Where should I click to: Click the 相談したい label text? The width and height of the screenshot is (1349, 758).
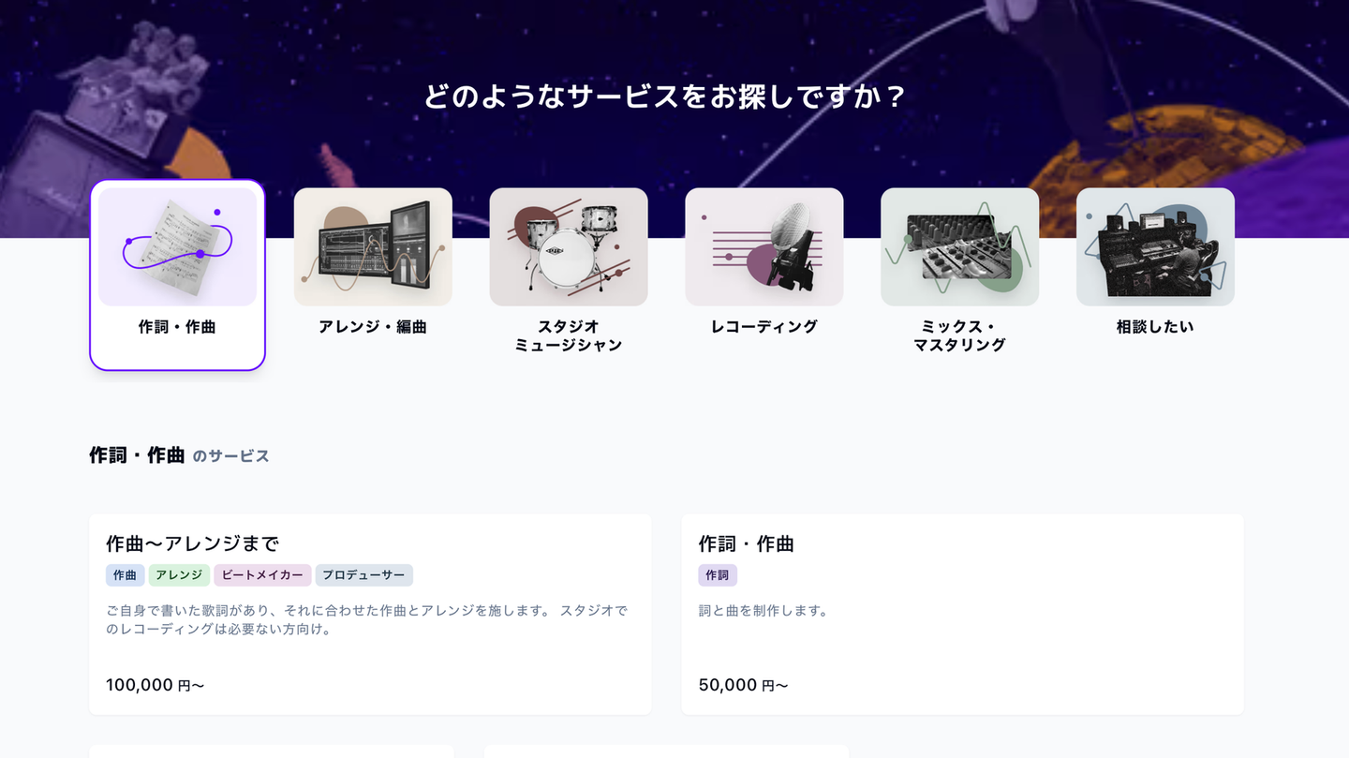[1155, 327]
